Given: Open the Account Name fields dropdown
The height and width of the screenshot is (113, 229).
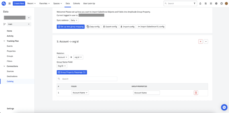Looking at the screenshot, I should (x=80, y=93).
